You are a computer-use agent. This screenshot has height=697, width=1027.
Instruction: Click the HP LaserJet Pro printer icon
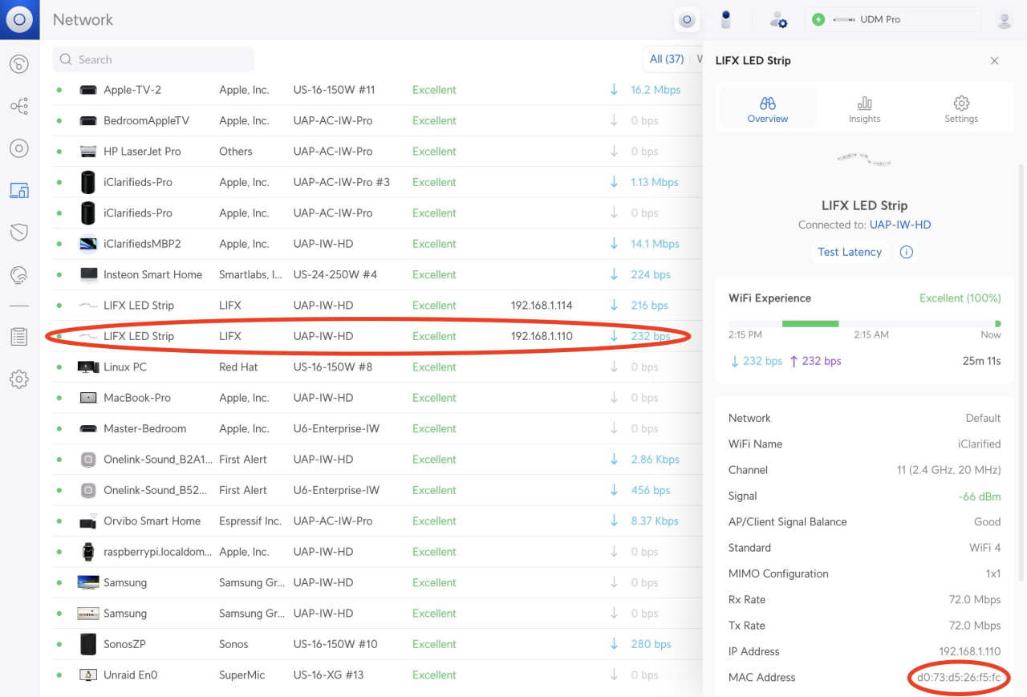coord(88,152)
